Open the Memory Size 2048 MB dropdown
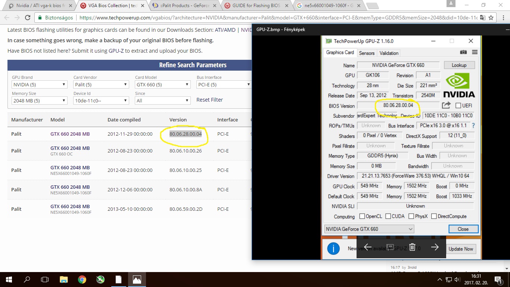Image resolution: width=510 pixels, height=287 pixels. 40,101
